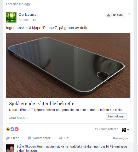Click Ståle Skogen's commenter name
This screenshot has height=152, width=138.
click(x=26, y=147)
